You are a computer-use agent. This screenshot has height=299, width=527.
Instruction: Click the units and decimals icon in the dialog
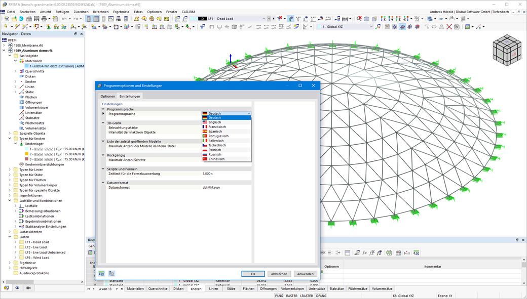(101, 274)
